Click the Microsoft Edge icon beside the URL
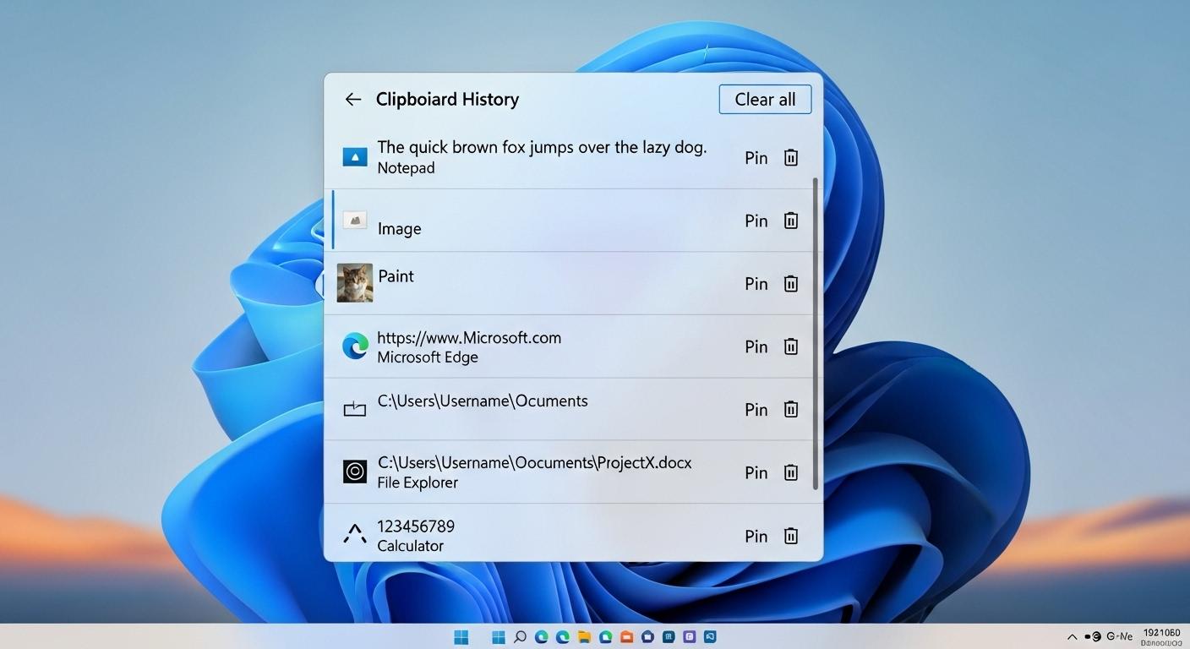Screen dimensions: 1190x649 click(354, 346)
